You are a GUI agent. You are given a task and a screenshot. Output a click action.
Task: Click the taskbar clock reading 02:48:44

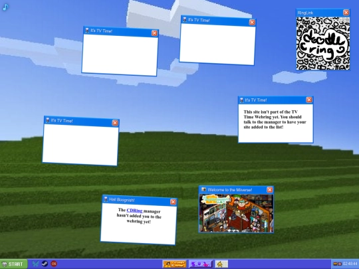tap(350, 264)
